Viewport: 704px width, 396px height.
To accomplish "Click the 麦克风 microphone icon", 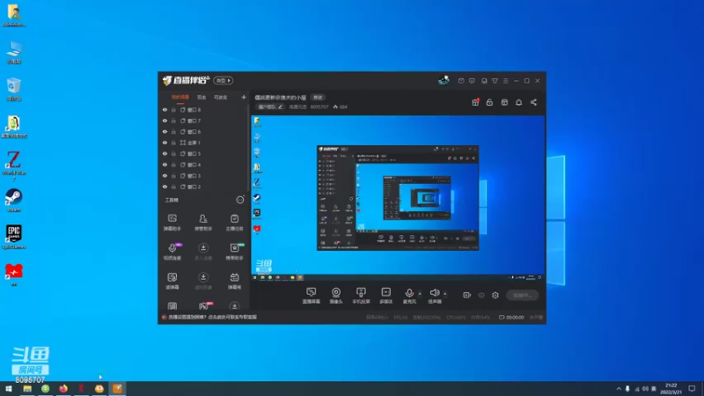I will [409, 293].
